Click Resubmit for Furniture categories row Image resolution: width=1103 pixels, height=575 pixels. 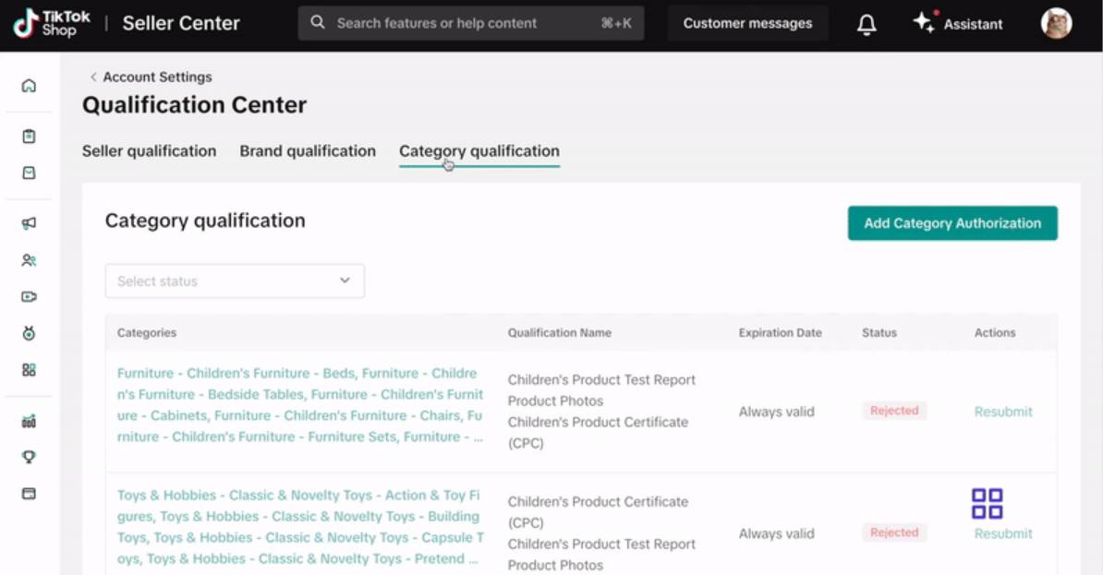click(x=1003, y=412)
